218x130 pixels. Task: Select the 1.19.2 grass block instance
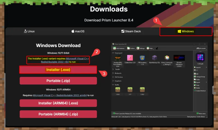click(142, 91)
